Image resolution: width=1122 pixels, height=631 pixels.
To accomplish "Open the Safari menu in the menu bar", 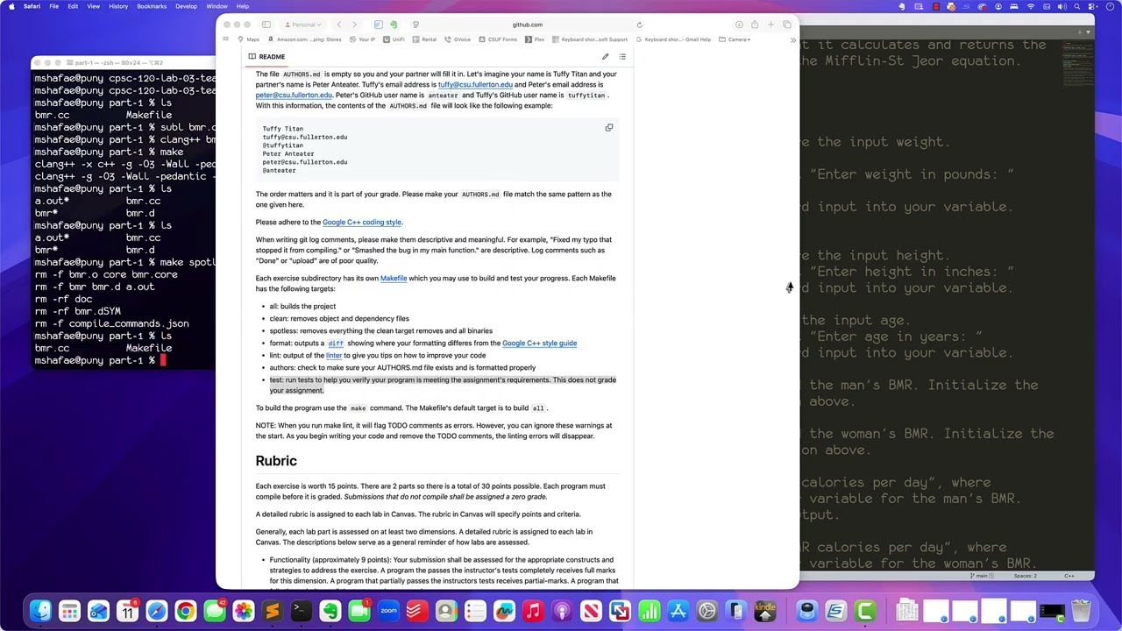I will [32, 6].
